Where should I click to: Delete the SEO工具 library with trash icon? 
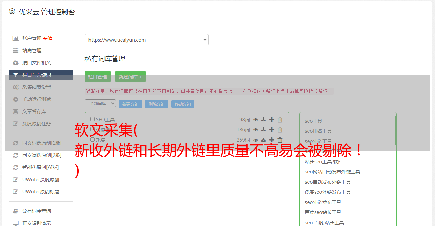click(x=280, y=120)
